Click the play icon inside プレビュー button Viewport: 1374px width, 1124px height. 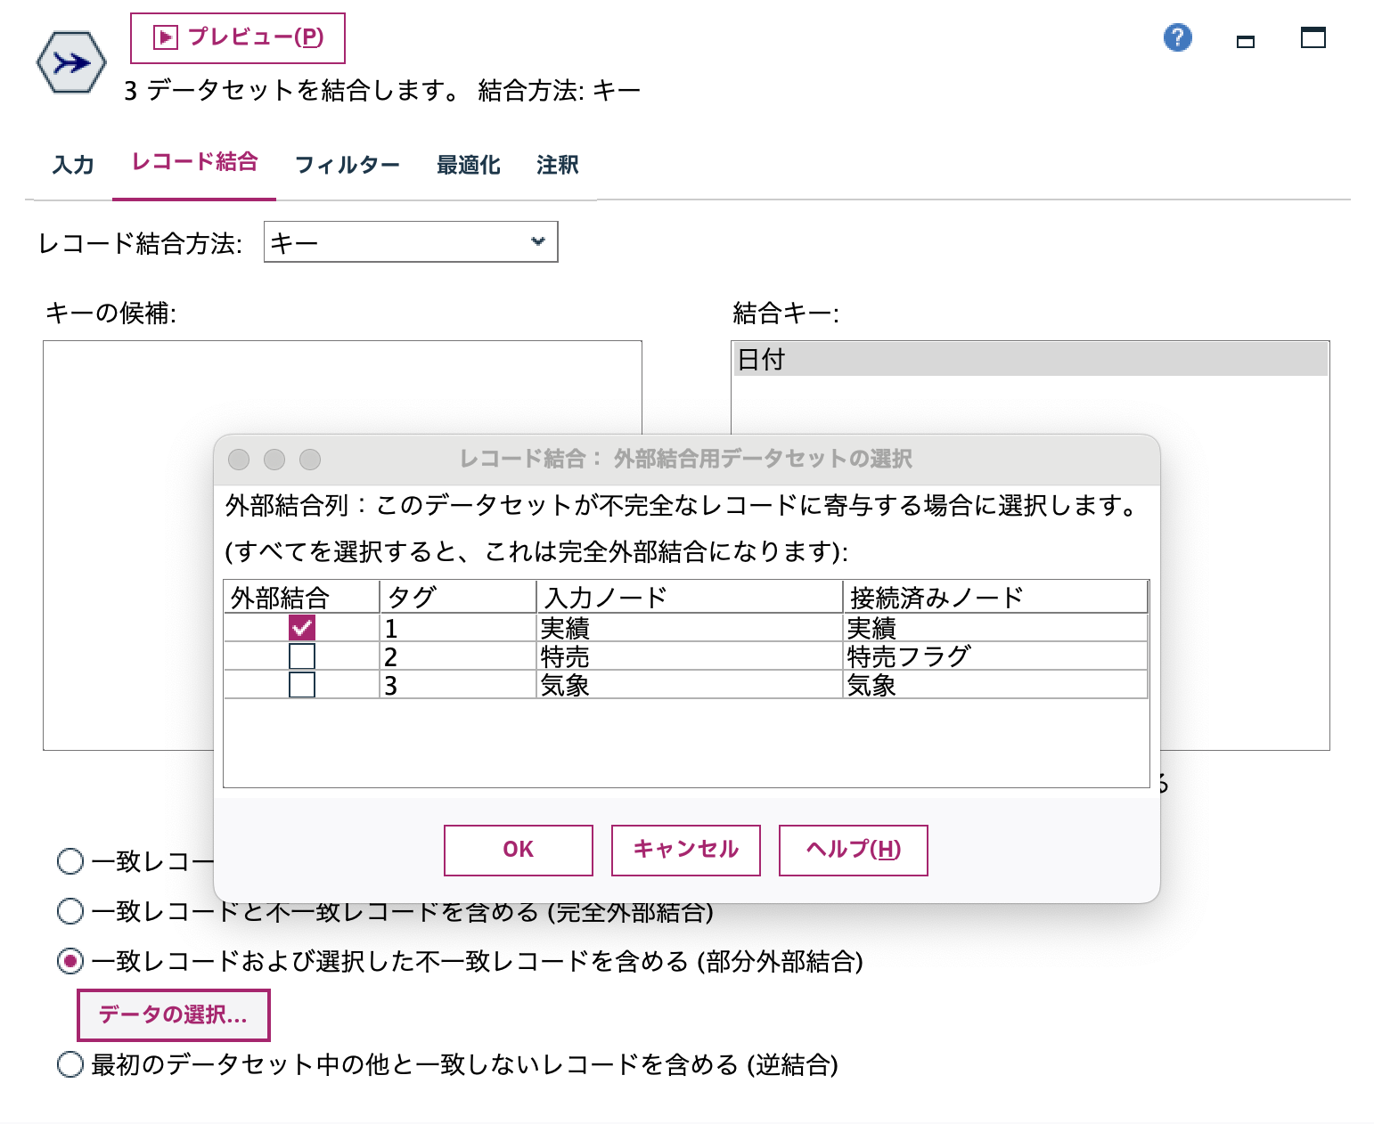click(165, 37)
